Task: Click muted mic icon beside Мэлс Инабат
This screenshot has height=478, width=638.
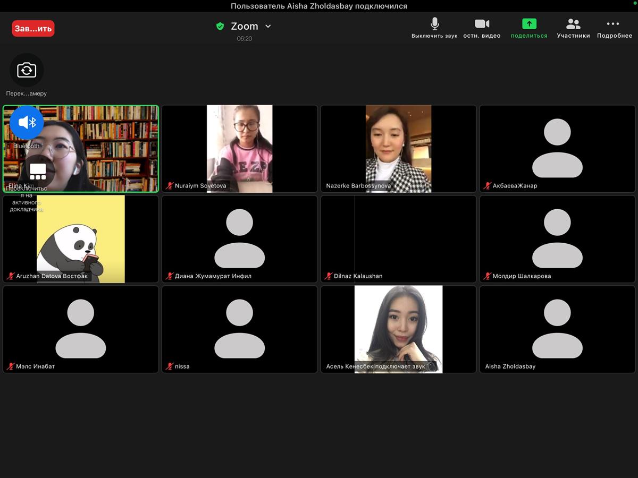Action: tap(11, 366)
